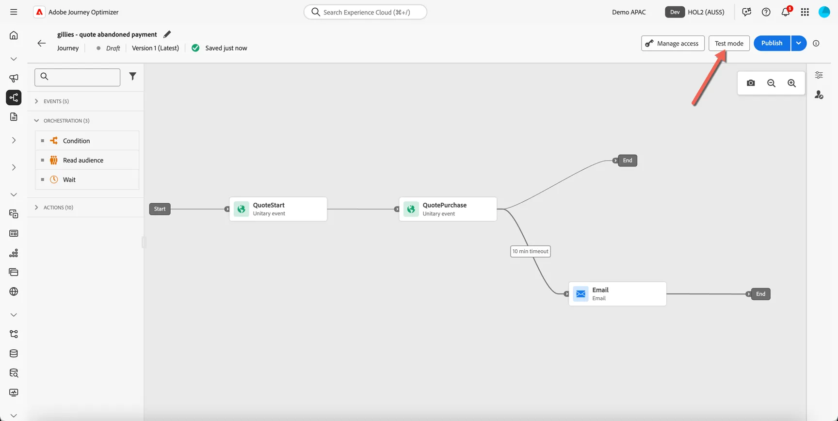Image resolution: width=838 pixels, height=421 pixels.
Task: Go back with the left arrow
Action: [42, 43]
